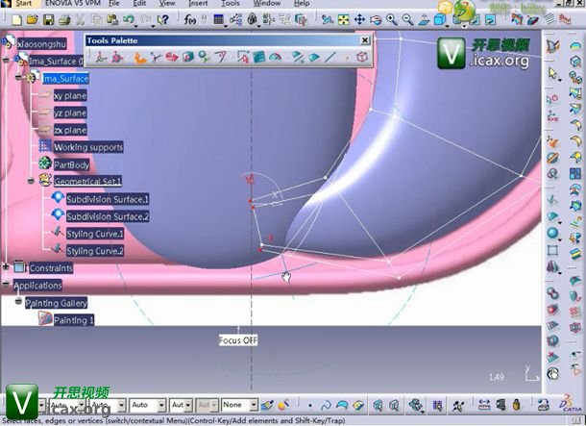Viewport: 586px width, 426px height.
Task: Open the View menu
Action: pyautogui.click(x=167, y=4)
